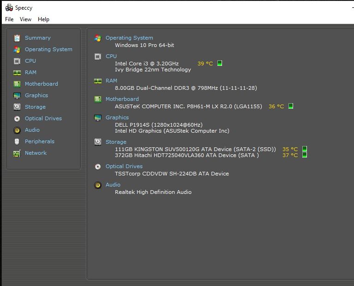The height and width of the screenshot is (286, 354).
Task: Click the green indicator beside Hitachi 37 °C
Action: (x=305, y=155)
